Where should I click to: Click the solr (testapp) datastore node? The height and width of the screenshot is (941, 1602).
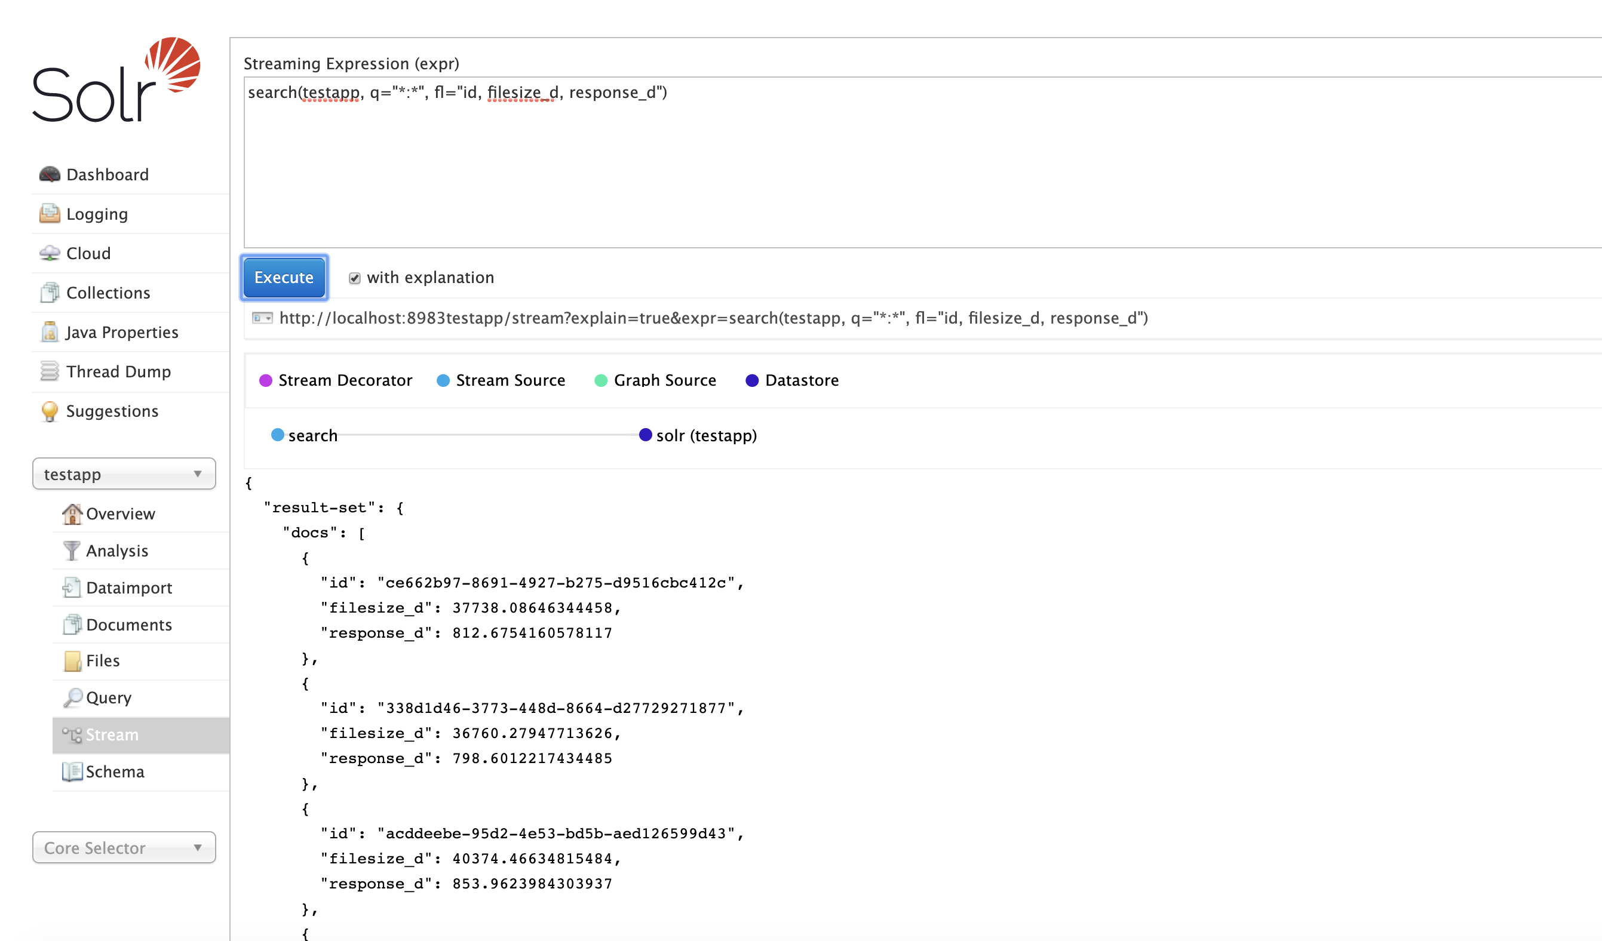pyautogui.click(x=645, y=435)
